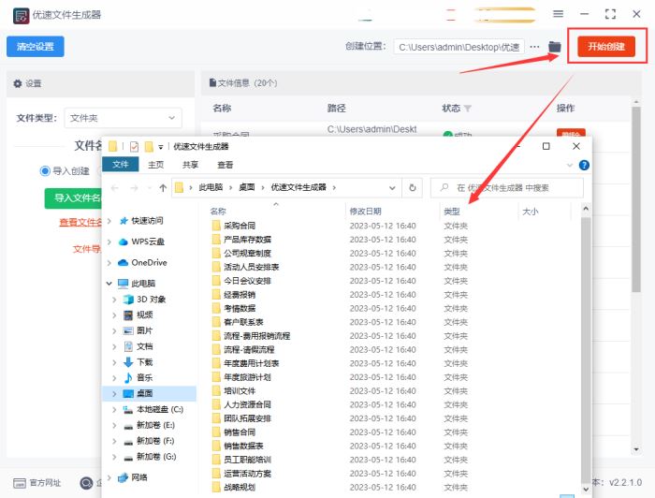Open the 官方网址 website icon
655x498 pixels.
[20, 483]
